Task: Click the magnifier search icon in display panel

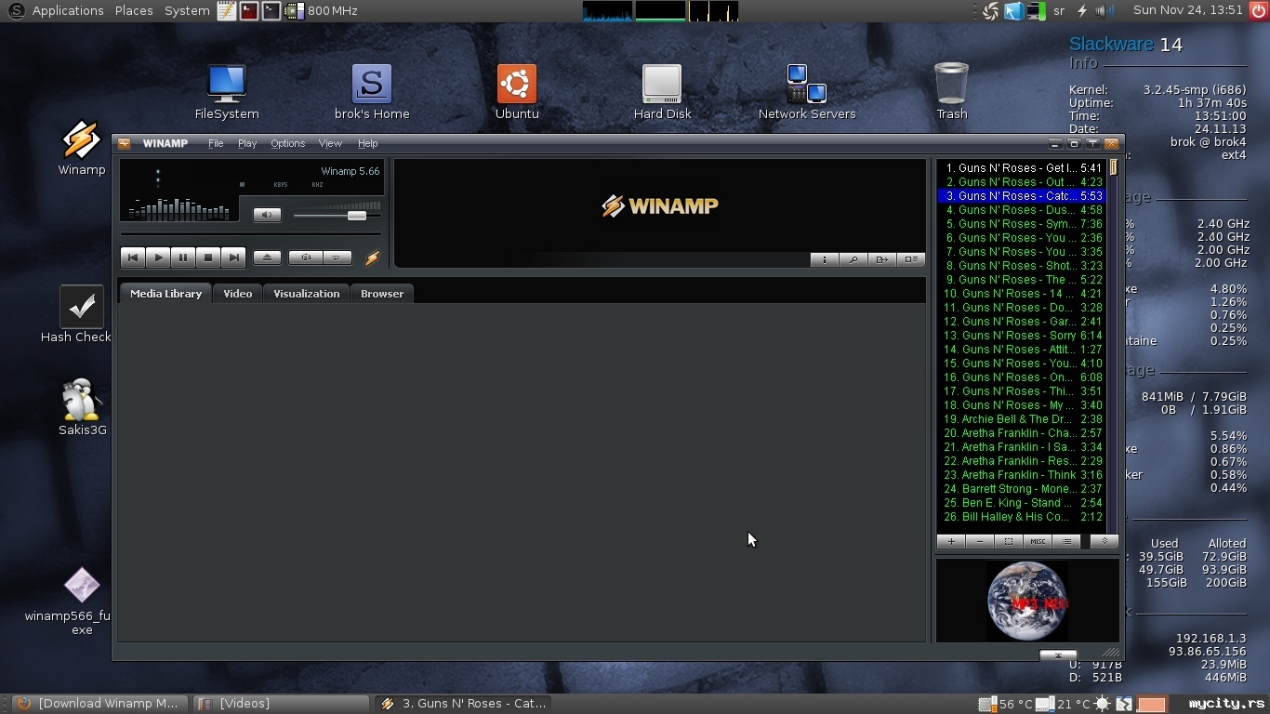Action: 853,259
